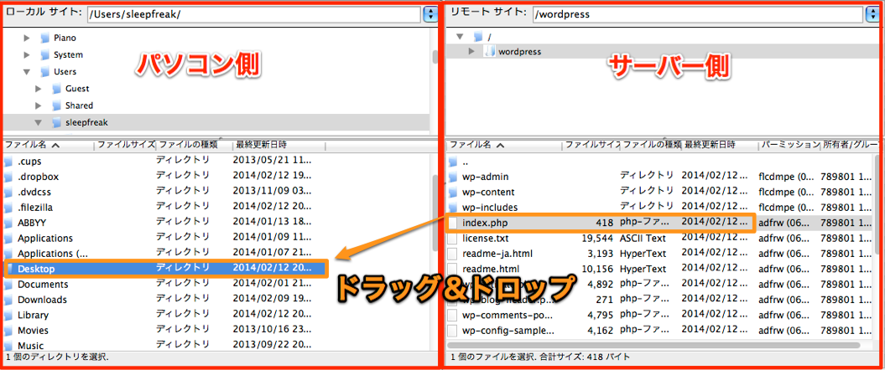The width and height of the screenshot is (885, 370).
Task: Open the remote site path dropdown
Action: pyautogui.click(x=872, y=14)
